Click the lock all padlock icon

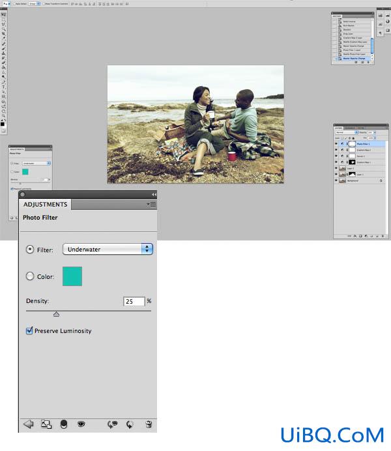point(353,138)
